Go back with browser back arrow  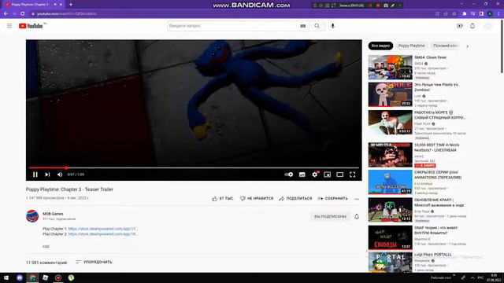[x=6, y=14]
